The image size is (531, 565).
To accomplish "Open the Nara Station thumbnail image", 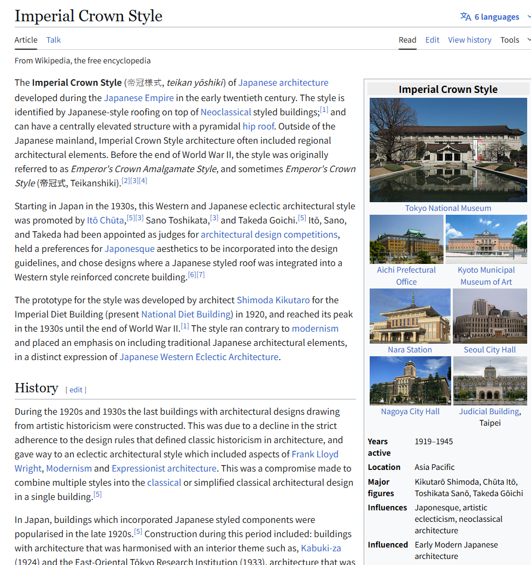I will tap(410, 316).
